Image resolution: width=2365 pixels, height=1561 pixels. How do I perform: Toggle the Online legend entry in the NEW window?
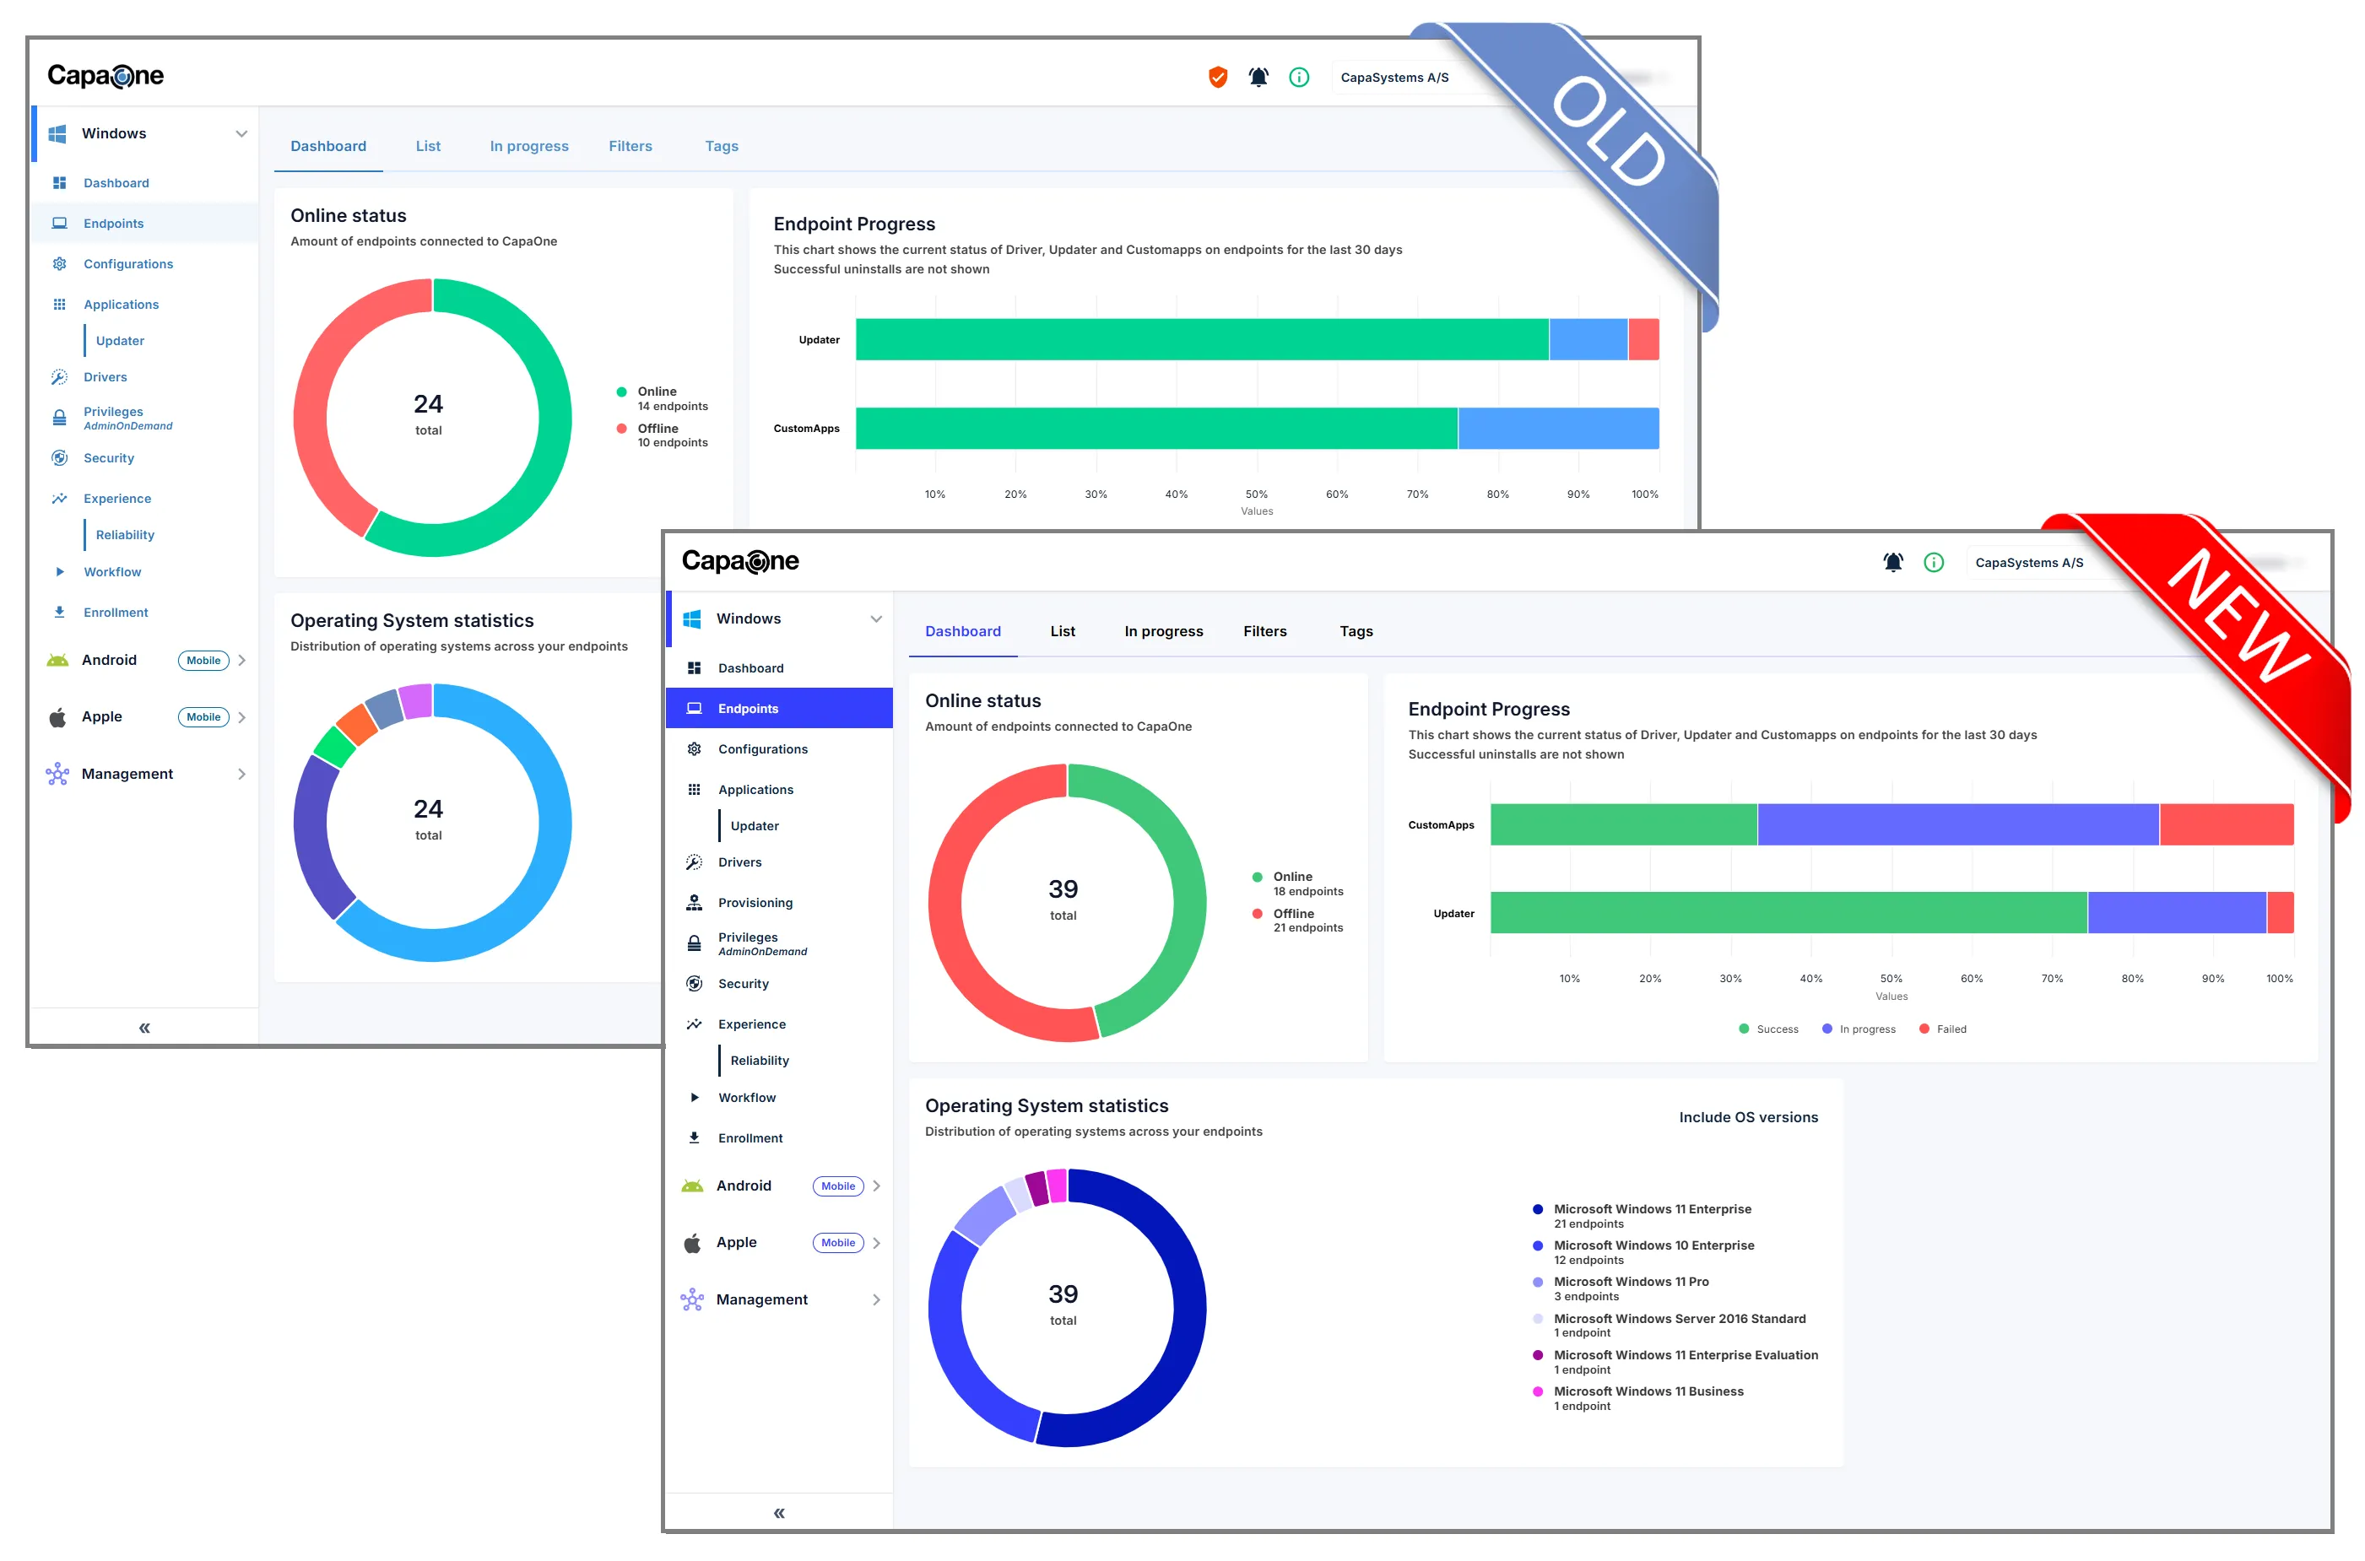click(1297, 884)
